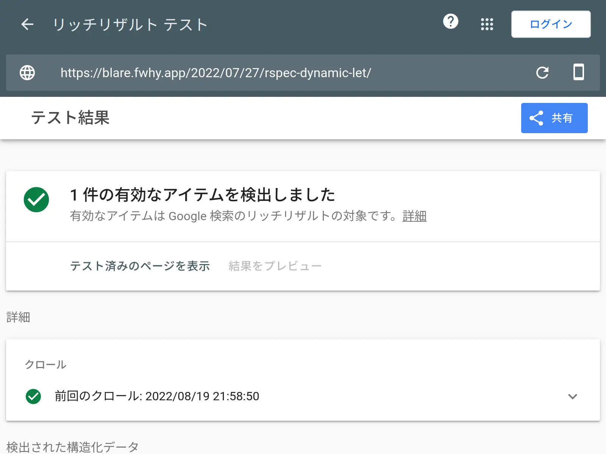606x454 pixels.
Task: Click the ログイン button
Action: (x=551, y=24)
